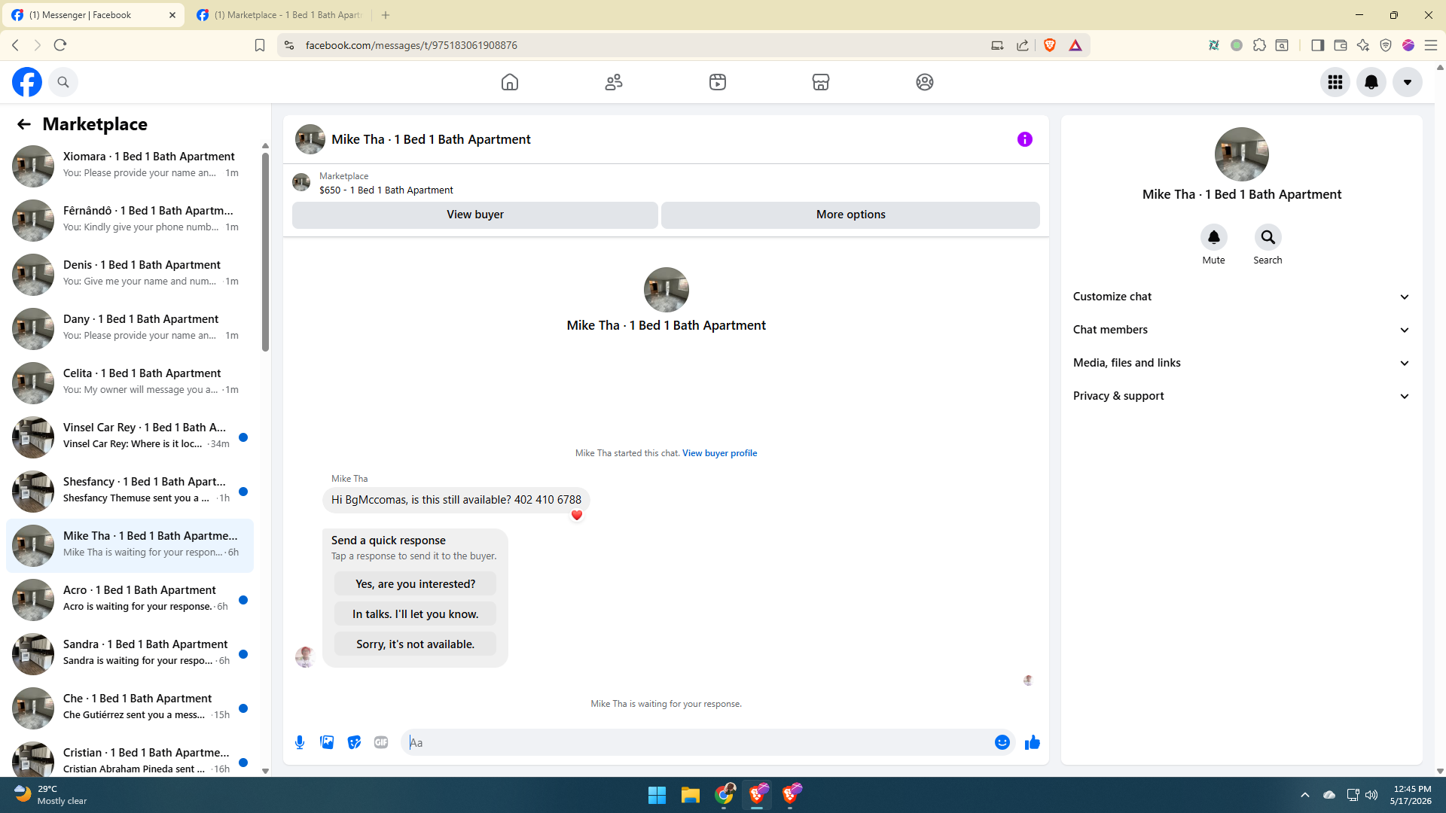
Task: Open the Groups icon in top navigation
Action: pos(925,82)
